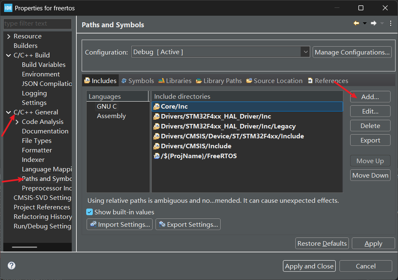
Task: Toggle Show built-in values checkbox
Action: (89, 212)
